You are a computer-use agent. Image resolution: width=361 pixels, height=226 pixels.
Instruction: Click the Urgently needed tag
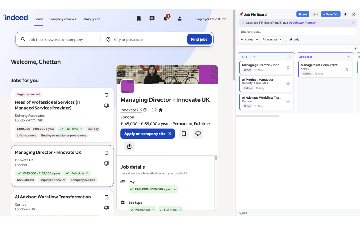click(x=28, y=94)
